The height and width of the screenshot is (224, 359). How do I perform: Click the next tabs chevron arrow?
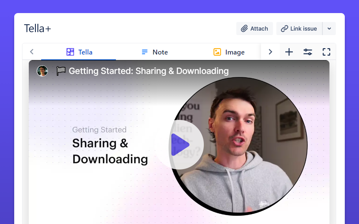[x=270, y=52]
